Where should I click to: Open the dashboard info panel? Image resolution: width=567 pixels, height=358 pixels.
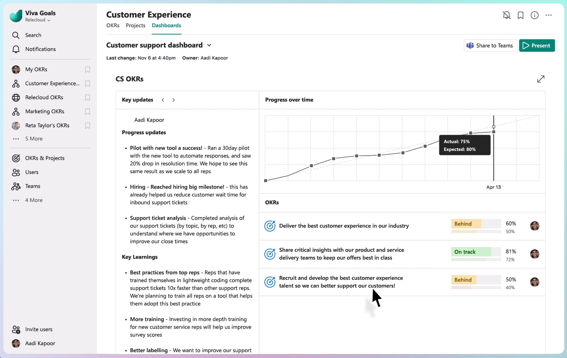[535, 15]
